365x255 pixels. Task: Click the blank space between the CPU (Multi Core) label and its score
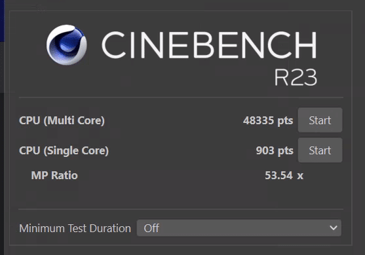174,120
